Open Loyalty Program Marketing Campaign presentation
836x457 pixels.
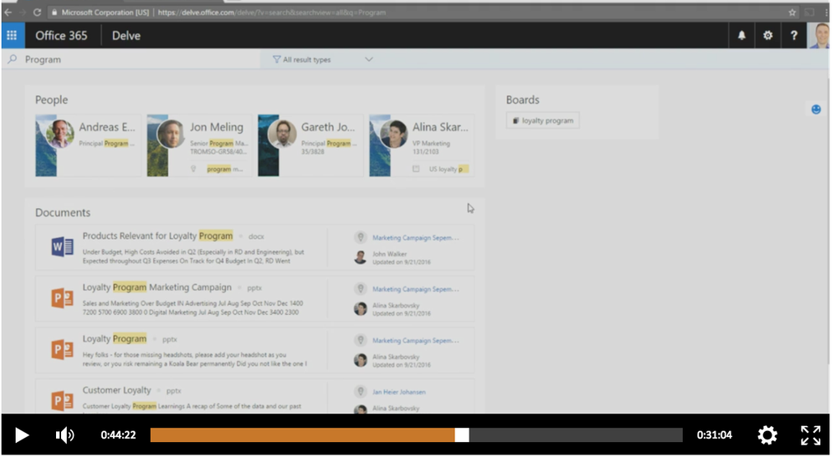156,287
